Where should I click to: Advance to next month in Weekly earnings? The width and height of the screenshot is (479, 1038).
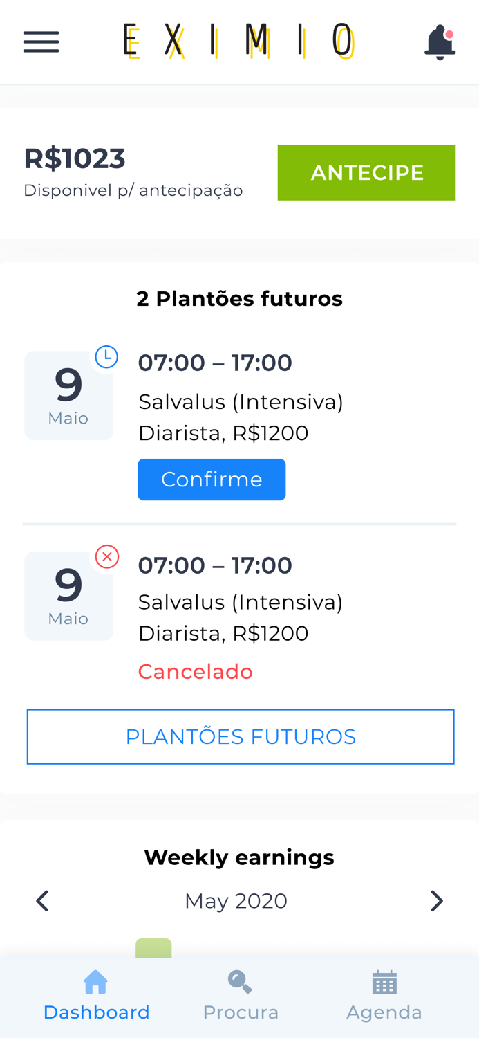[436, 900]
